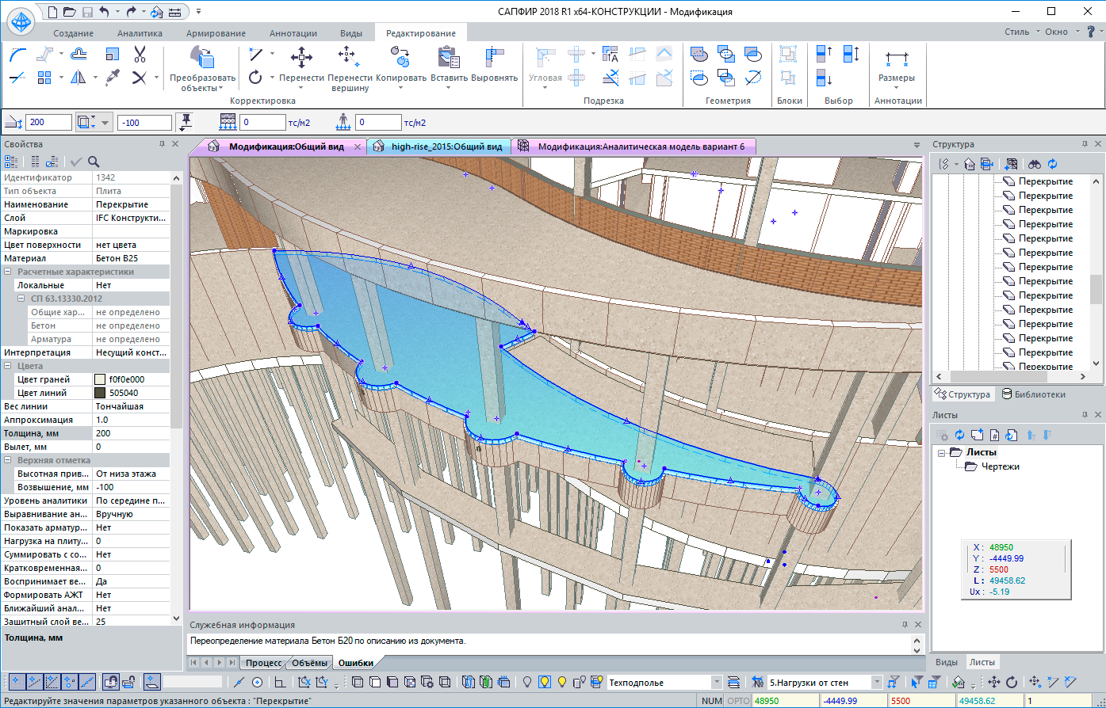Click the mirror objects icon
This screenshot has height=708, width=1106.
(x=78, y=78)
